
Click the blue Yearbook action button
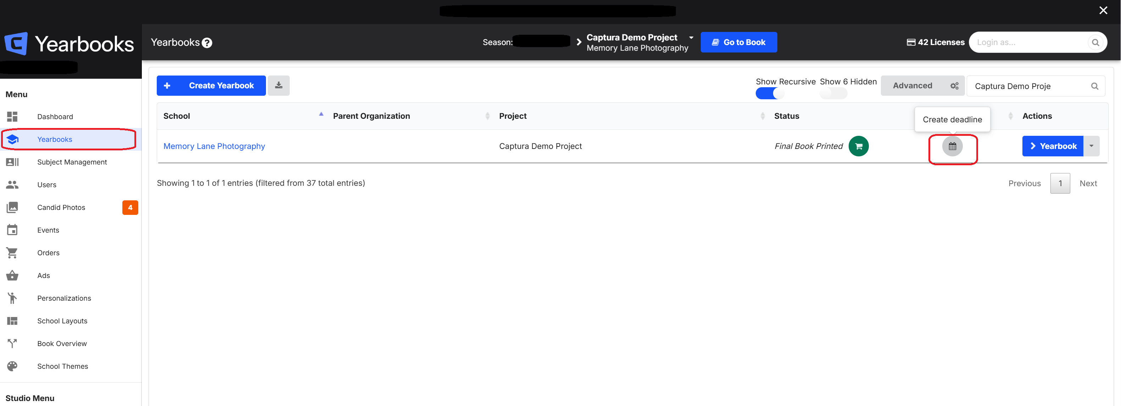tap(1053, 146)
